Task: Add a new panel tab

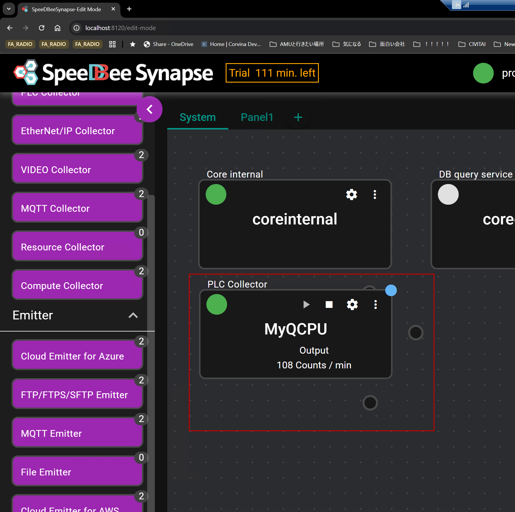Action: click(298, 117)
